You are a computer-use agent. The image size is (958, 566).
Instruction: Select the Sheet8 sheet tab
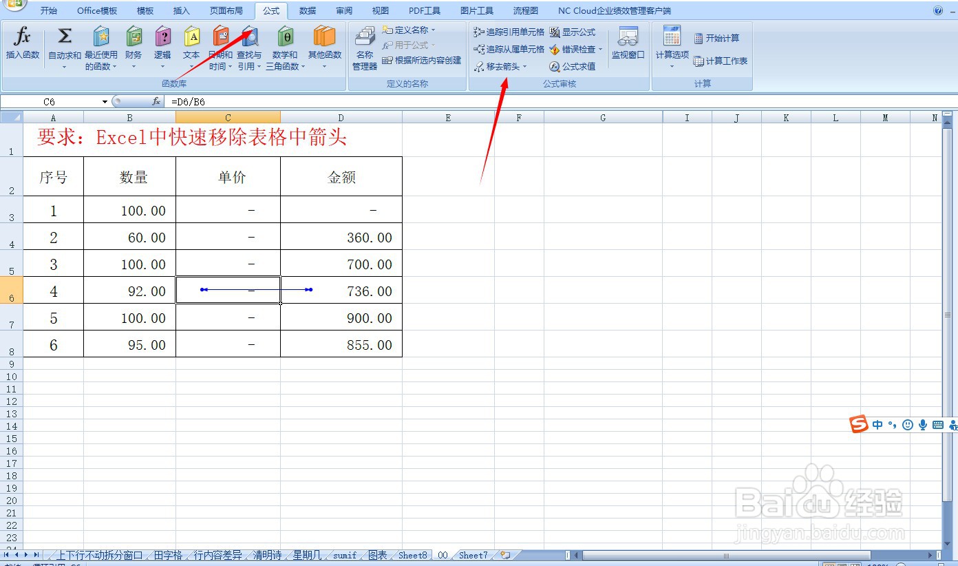(x=413, y=555)
